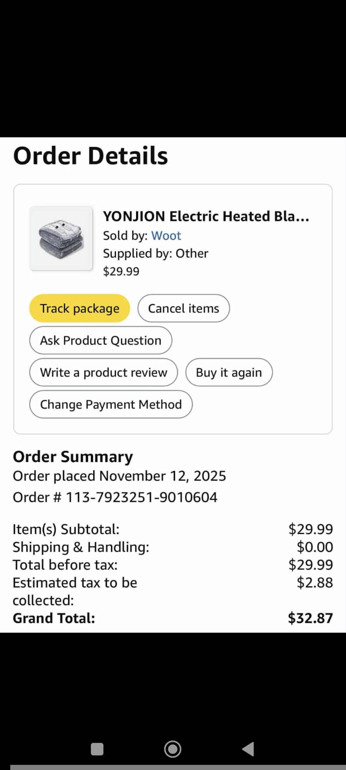Tap Ask Product Question
This screenshot has width=346, height=770.
coord(101,340)
